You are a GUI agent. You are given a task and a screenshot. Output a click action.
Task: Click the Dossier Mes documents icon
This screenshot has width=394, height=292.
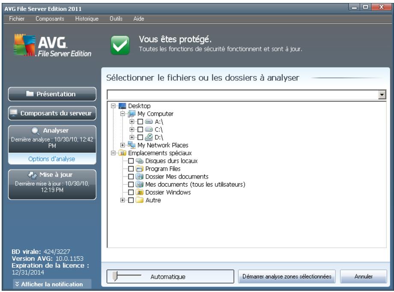pyautogui.click(x=140, y=176)
